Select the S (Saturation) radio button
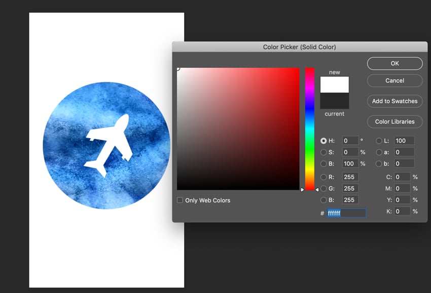The width and height of the screenshot is (431, 293). click(324, 152)
